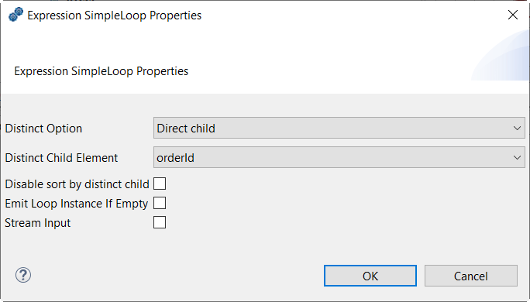The width and height of the screenshot is (530, 302).
Task: Click the Disable sort by distinct child label
Action: (x=77, y=184)
